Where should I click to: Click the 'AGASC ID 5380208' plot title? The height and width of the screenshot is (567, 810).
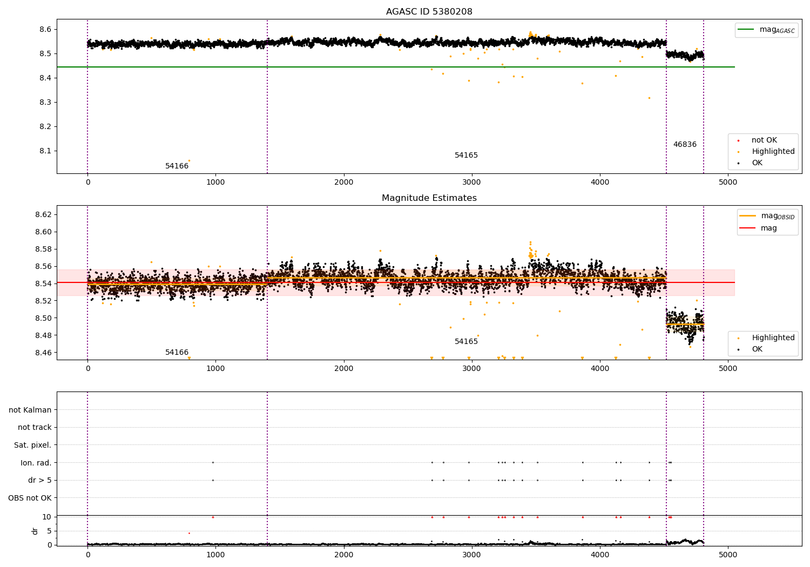(x=429, y=12)
